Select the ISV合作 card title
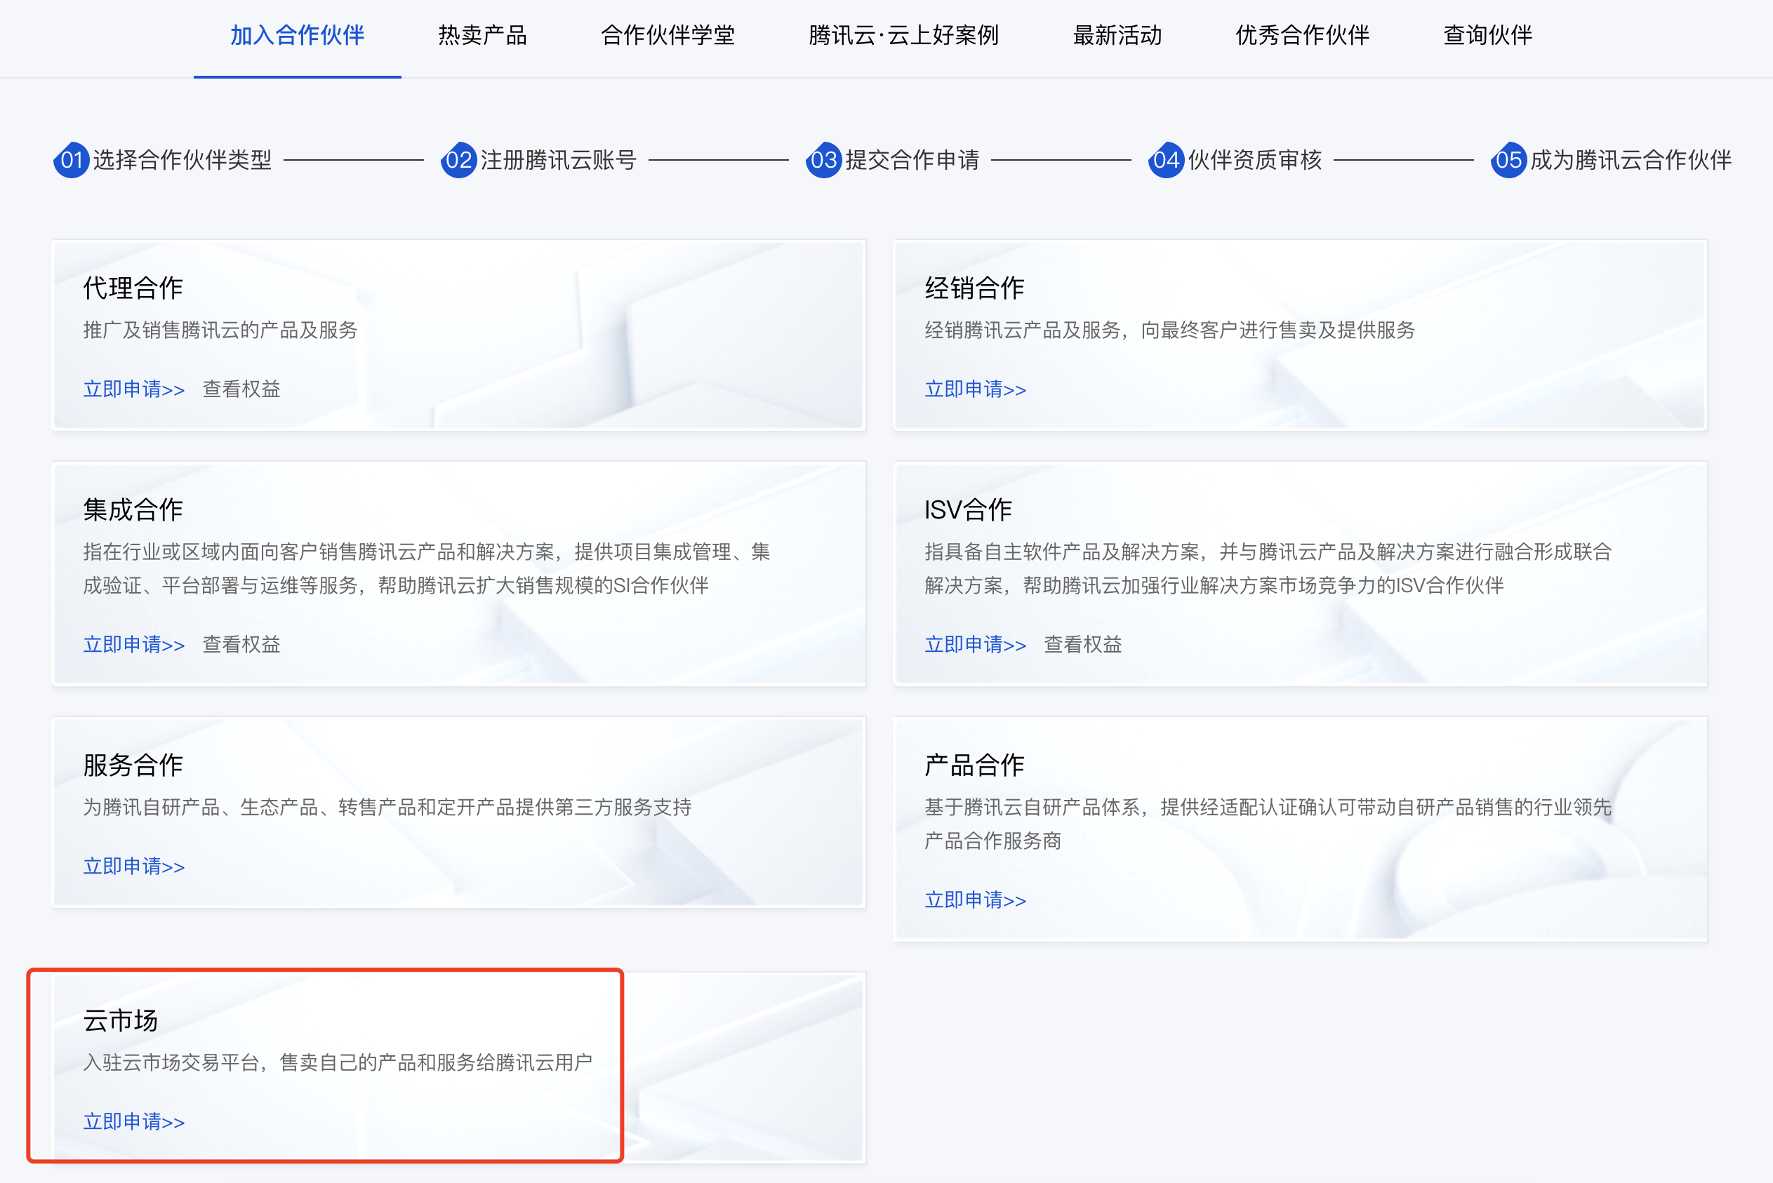This screenshot has height=1183, width=1773. 969,509
